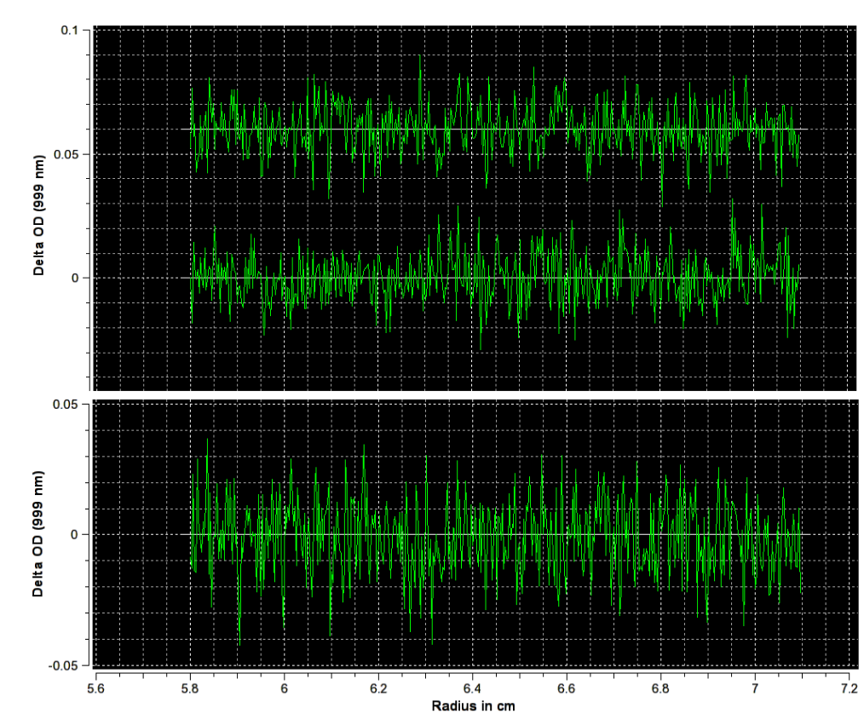The width and height of the screenshot is (864, 725).
Task: Select the 6.8 tick label on radius axis
Action: tap(661, 687)
